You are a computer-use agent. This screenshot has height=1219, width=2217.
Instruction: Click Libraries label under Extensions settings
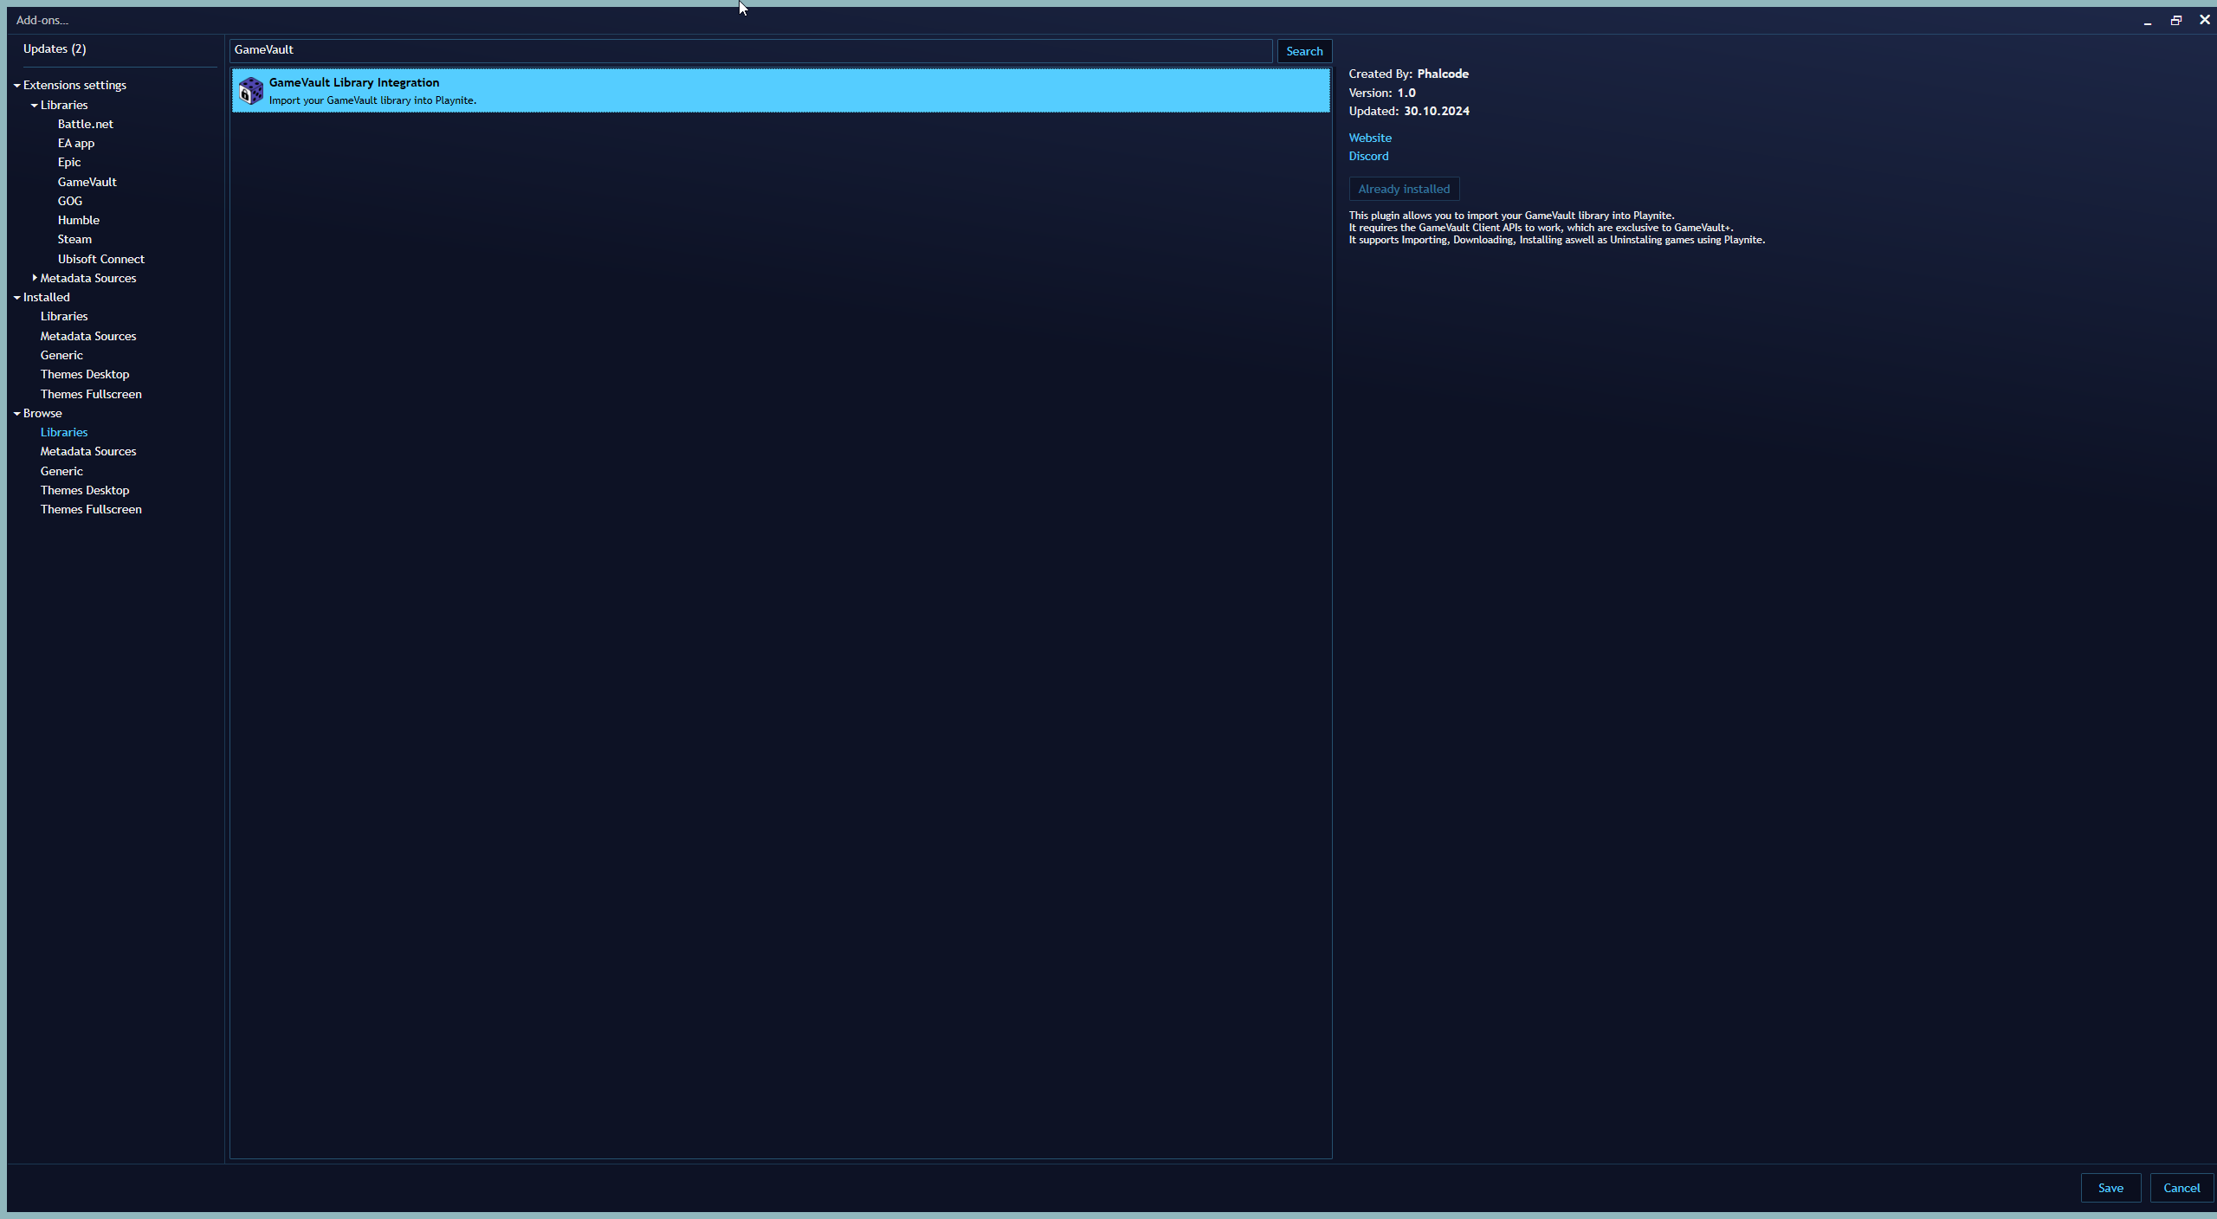[x=64, y=105]
